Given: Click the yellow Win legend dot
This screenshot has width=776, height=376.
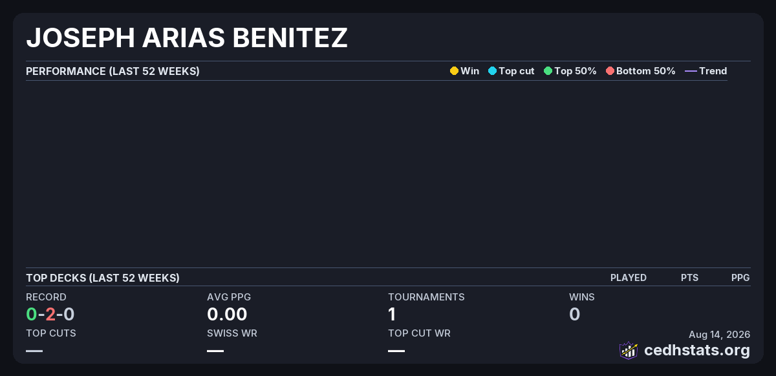Looking at the screenshot, I should (454, 71).
